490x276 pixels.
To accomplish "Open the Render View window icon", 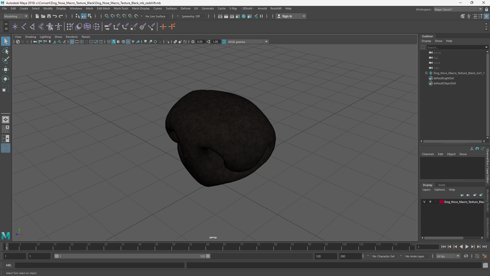I will (220, 16).
